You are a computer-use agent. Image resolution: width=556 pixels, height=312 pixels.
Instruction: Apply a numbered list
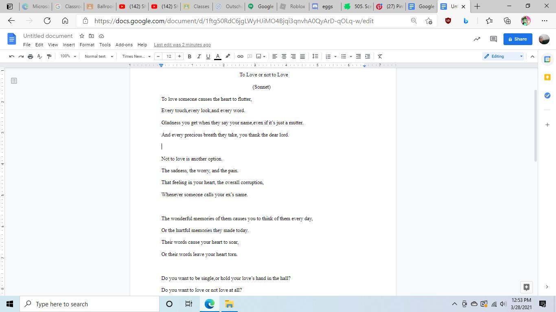point(328,56)
